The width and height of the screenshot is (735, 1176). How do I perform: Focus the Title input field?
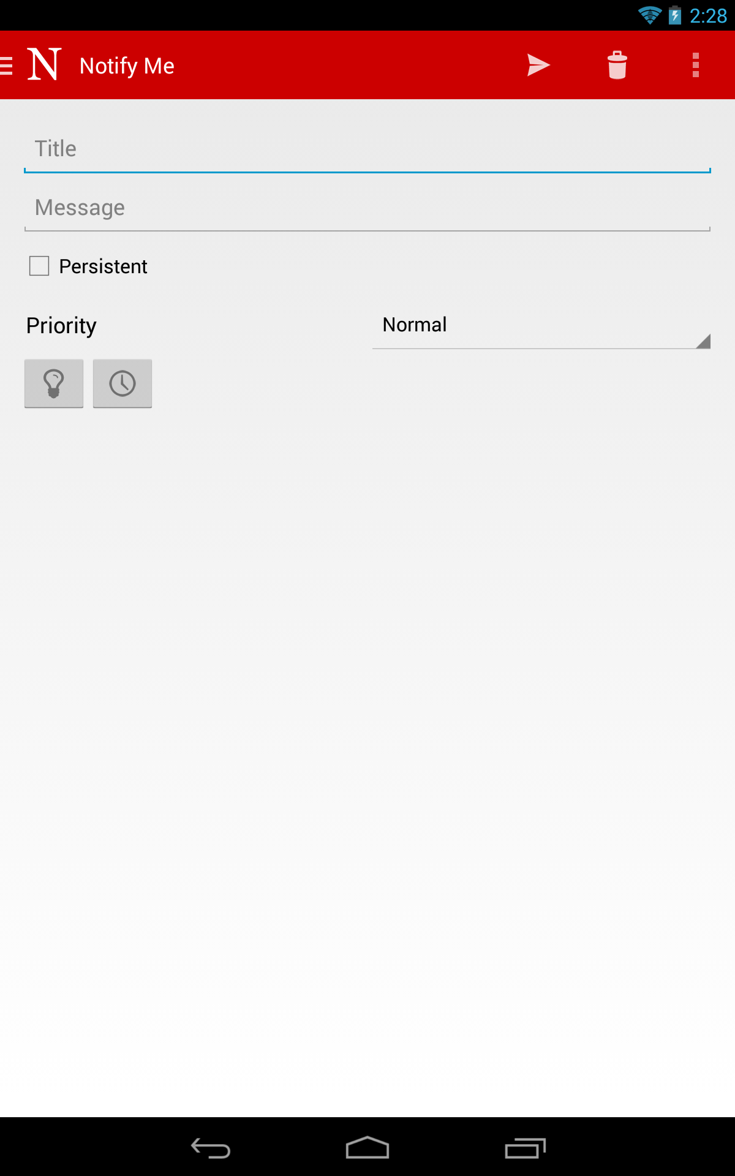click(367, 149)
